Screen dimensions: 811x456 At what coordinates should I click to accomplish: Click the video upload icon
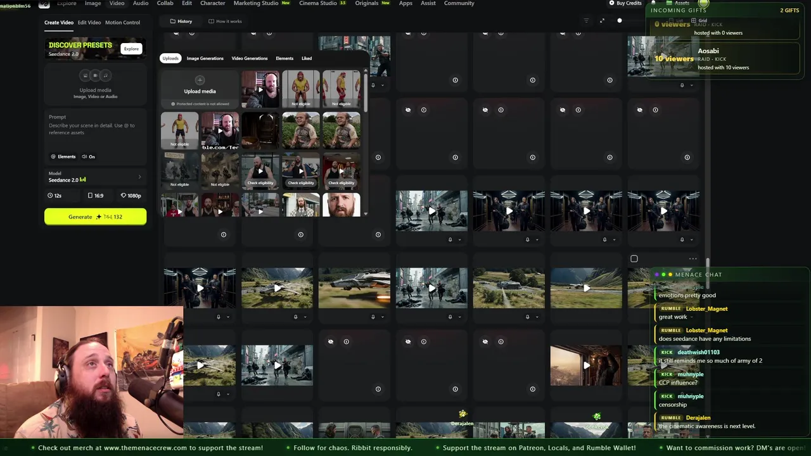coord(96,75)
